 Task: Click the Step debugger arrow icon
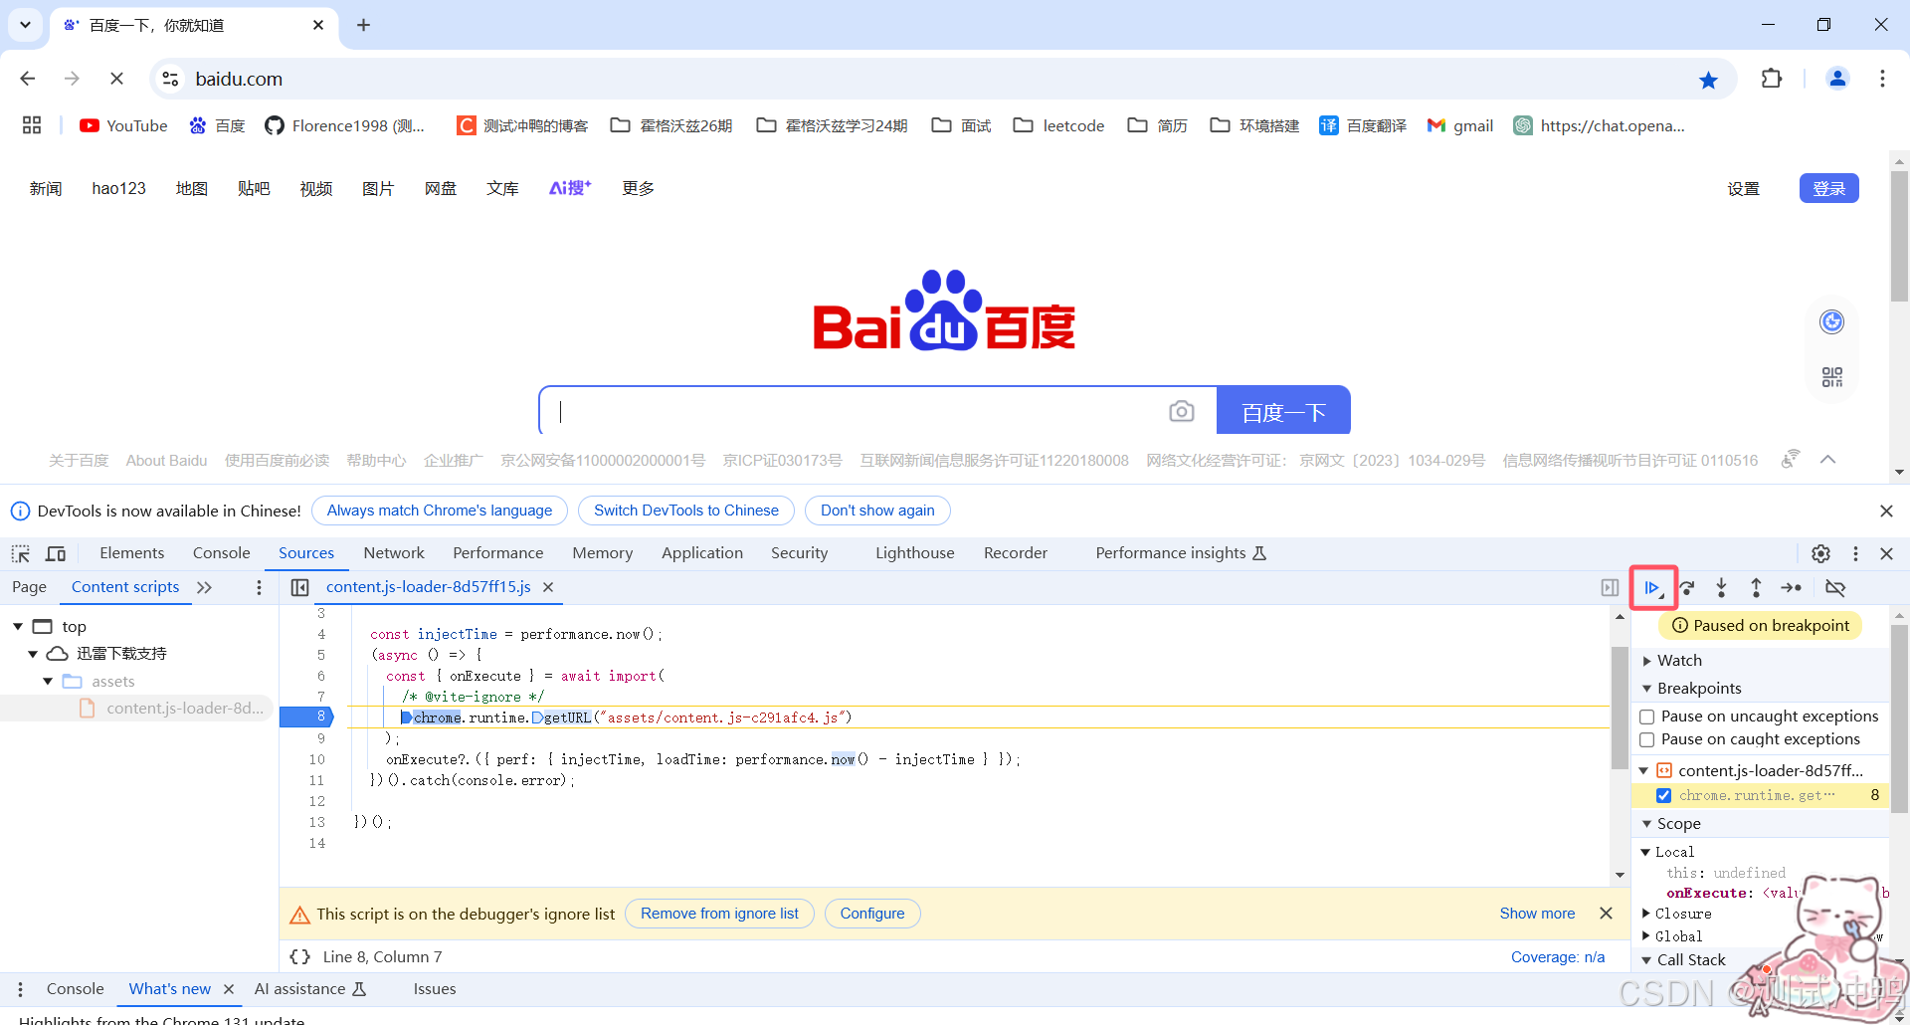(1792, 588)
